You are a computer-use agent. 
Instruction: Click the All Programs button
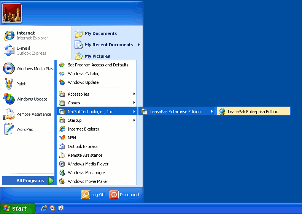click(x=28, y=181)
